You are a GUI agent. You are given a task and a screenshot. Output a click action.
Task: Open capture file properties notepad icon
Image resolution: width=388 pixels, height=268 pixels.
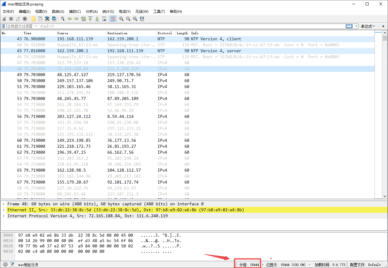12,264
